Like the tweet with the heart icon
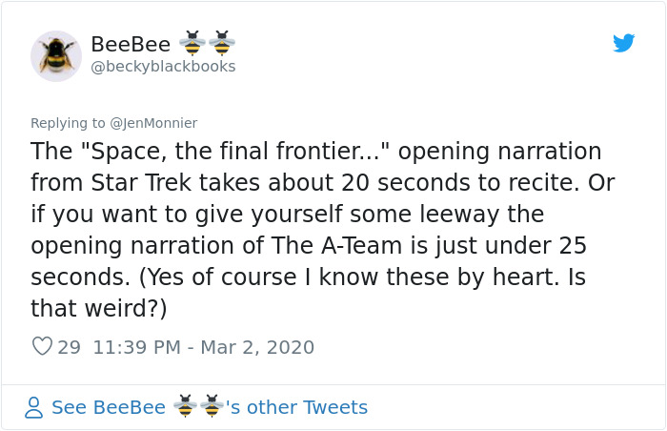Image resolution: width=667 pixels, height=431 pixels. click(x=43, y=346)
